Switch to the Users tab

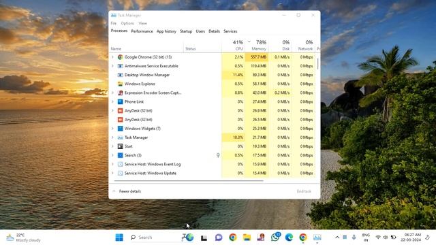click(200, 31)
